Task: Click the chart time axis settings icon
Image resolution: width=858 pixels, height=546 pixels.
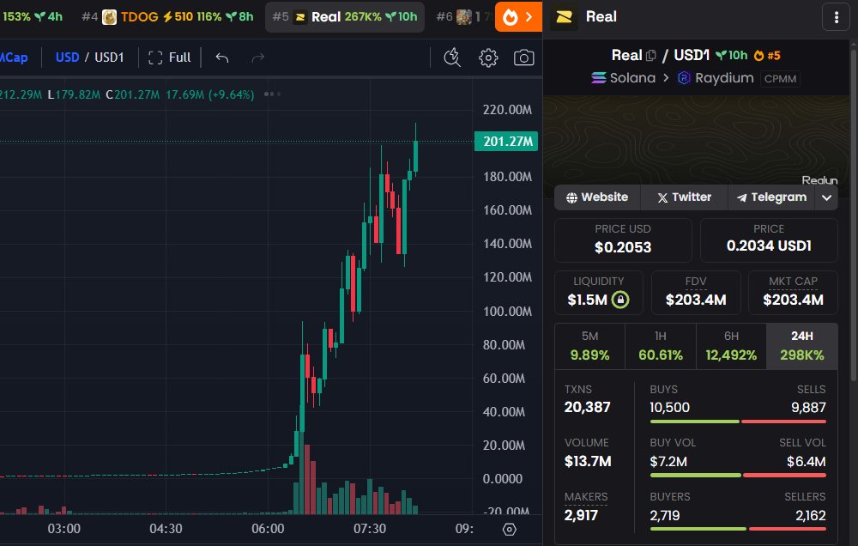Action: point(510,529)
